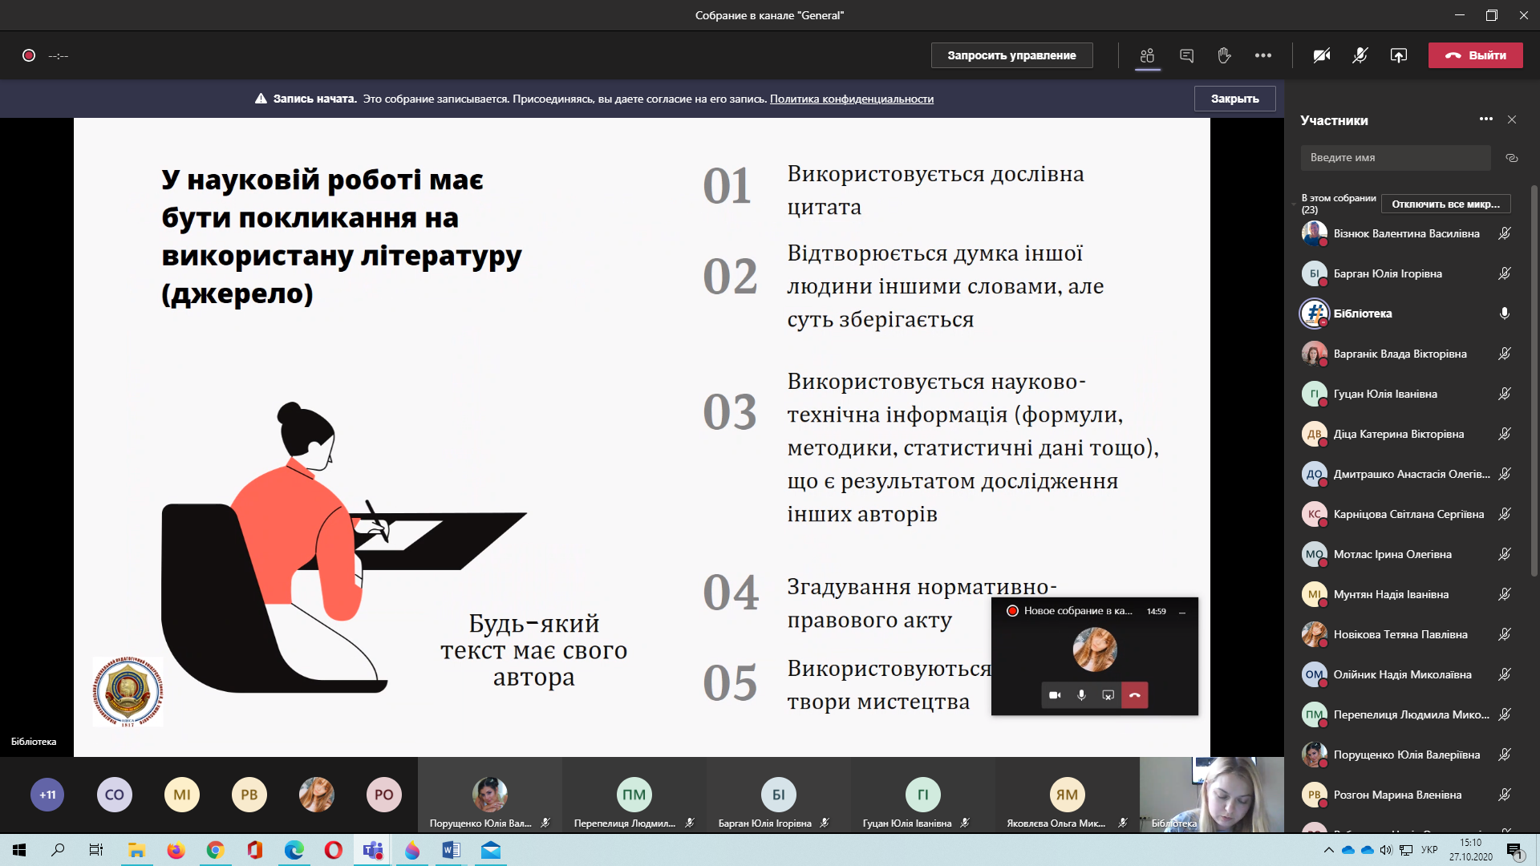
Task: Open participants panel more options
Action: pyautogui.click(x=1485, y=119)
